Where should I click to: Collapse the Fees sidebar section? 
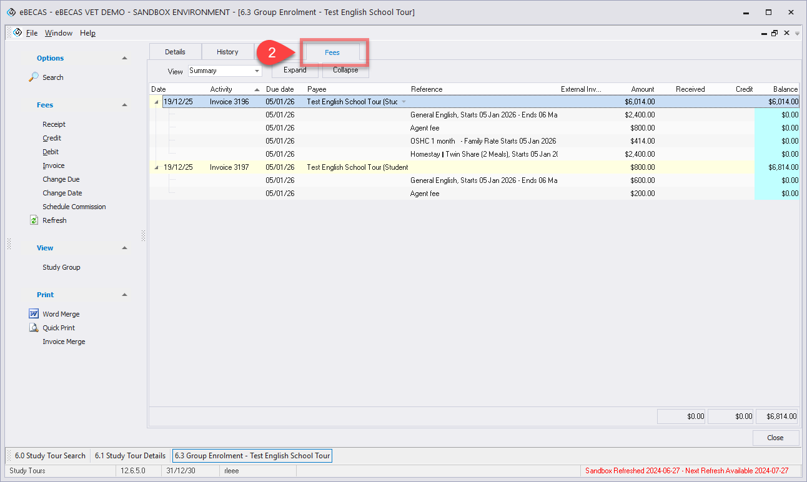pyautogui.click(x=124, y=105)
